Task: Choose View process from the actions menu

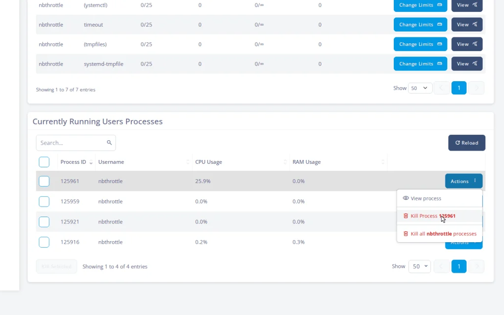Action: [440, 198]
